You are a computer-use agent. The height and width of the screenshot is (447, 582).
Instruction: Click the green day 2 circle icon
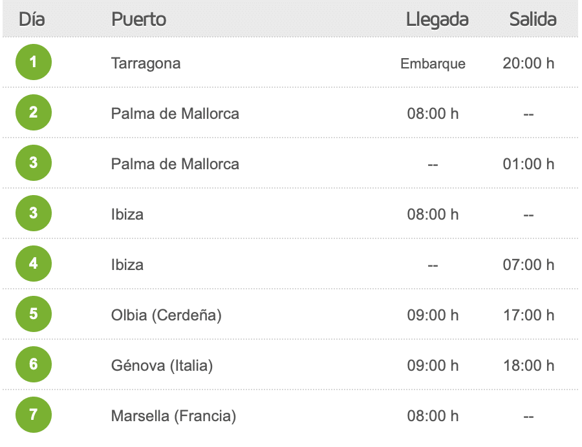click(x=34, y=112)
